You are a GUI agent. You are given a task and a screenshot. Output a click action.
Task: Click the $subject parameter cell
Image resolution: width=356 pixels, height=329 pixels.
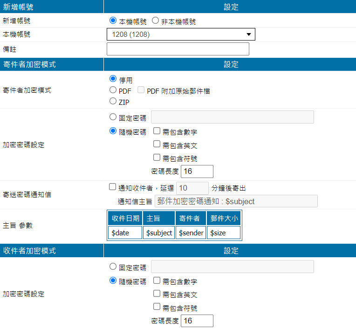pos(159,233)
